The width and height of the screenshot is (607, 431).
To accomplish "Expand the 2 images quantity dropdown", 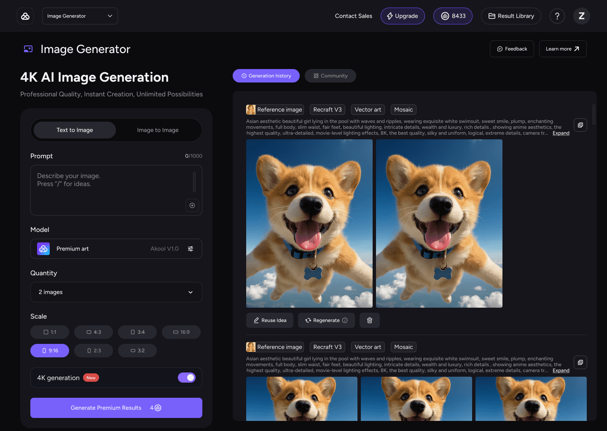I will pos(116,292).
